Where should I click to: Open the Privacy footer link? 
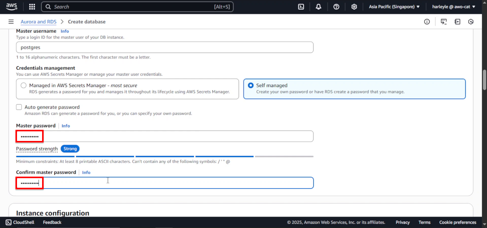(x=403, y=222)
